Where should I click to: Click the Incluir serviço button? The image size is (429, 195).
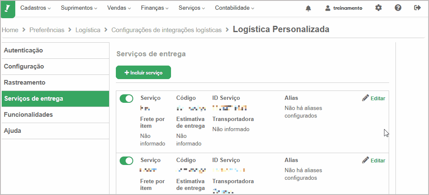click(143, 73)
